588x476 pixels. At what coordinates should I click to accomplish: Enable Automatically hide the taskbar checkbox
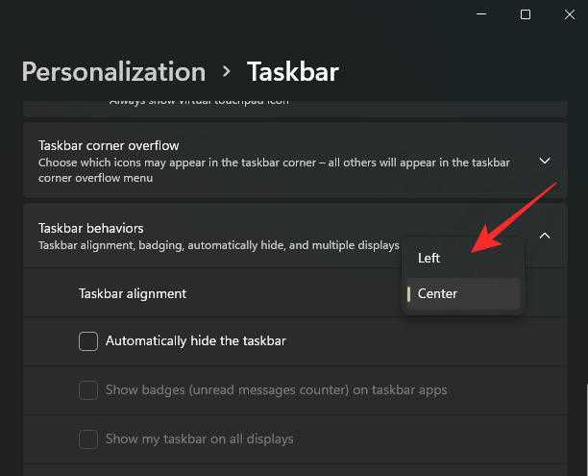[88, 341]
